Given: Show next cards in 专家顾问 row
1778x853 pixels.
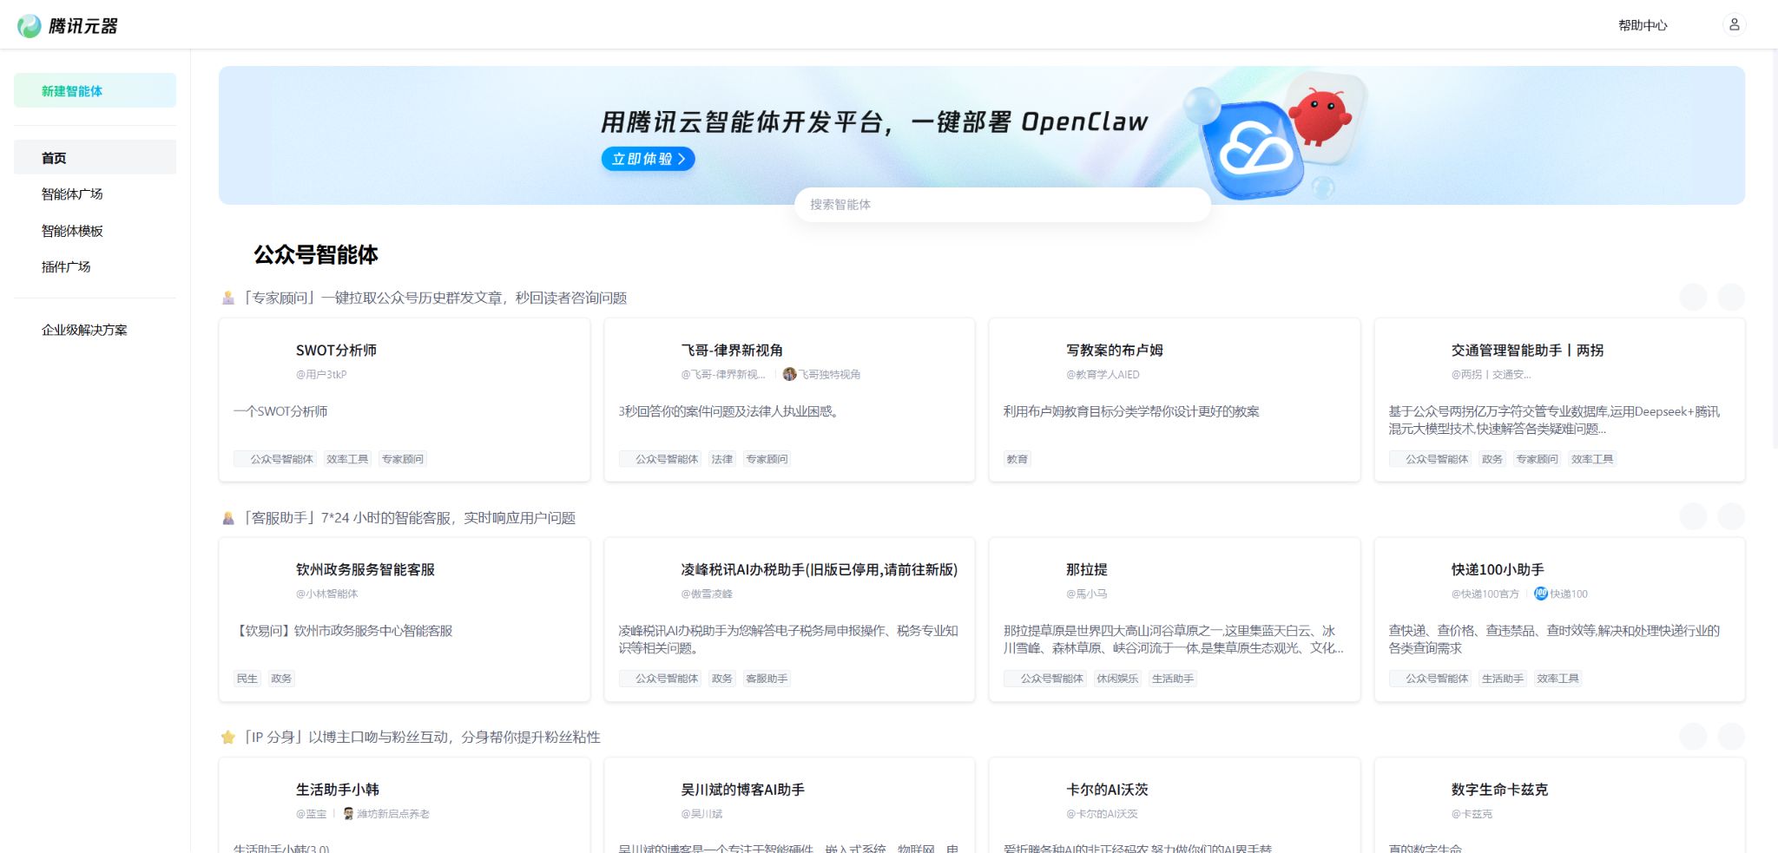Looking at the screenshot, I should point(1731,297).
